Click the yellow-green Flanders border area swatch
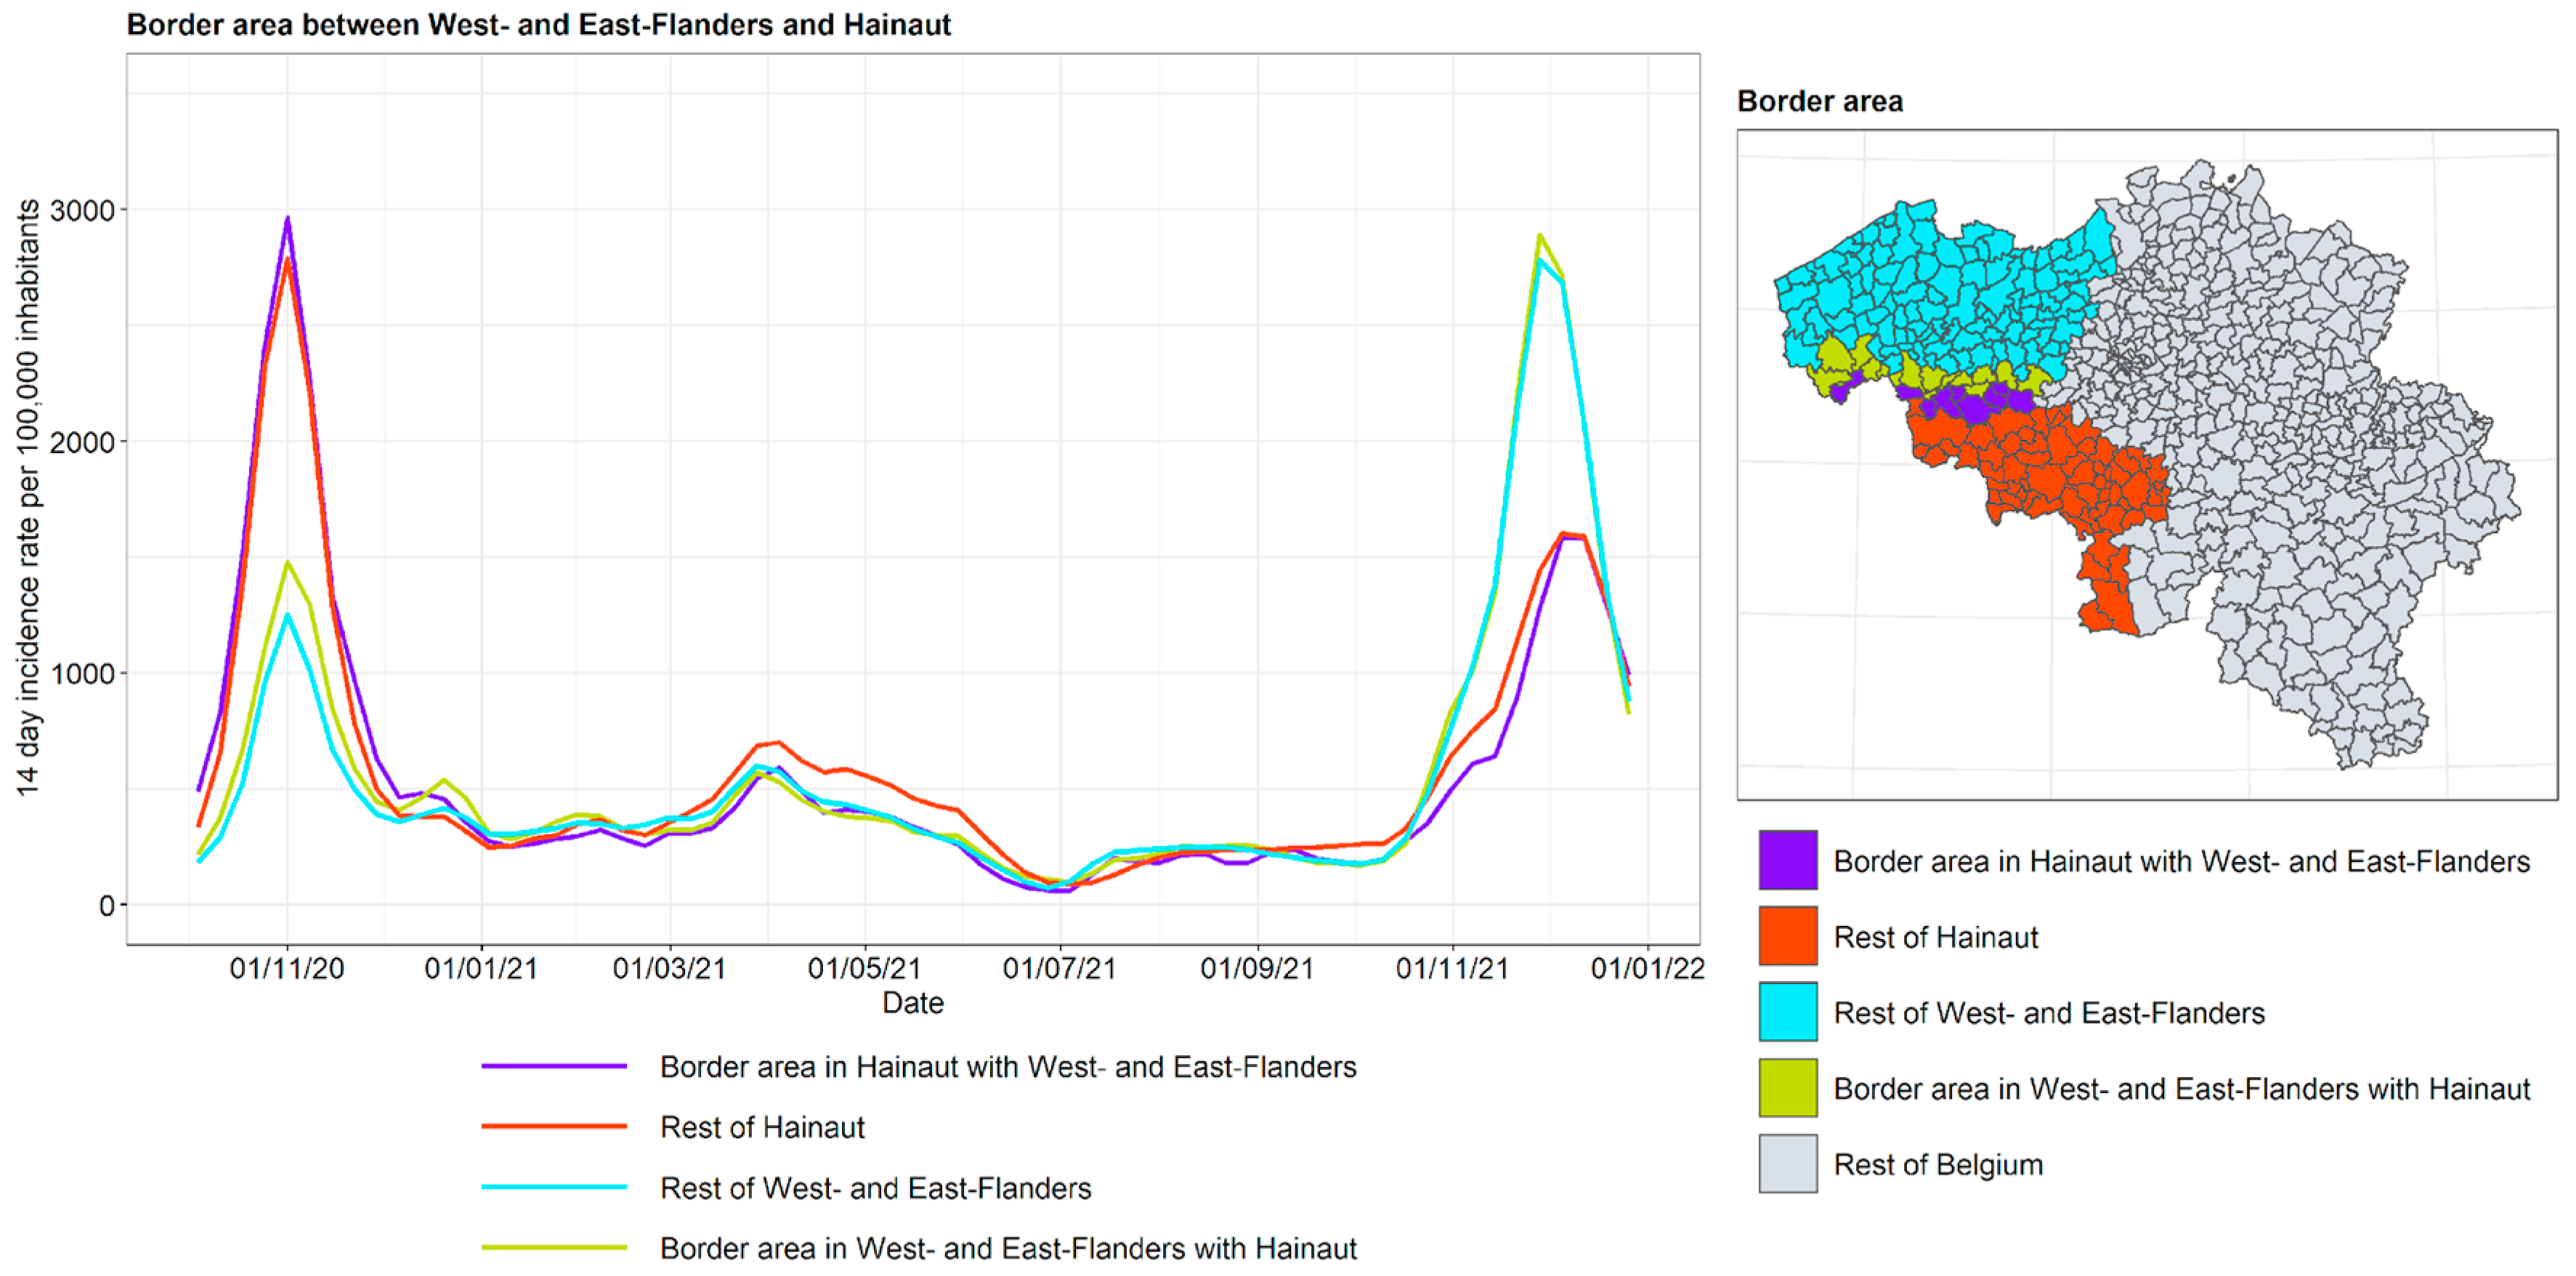The height and width of the screenshot is (1276, 2576). 1788,1088
